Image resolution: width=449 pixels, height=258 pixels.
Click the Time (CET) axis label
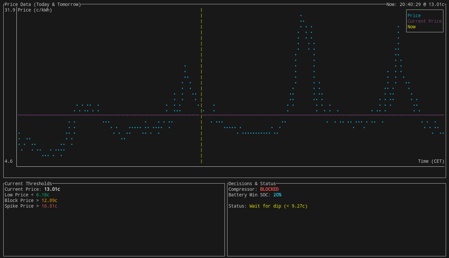coord(431,161)
